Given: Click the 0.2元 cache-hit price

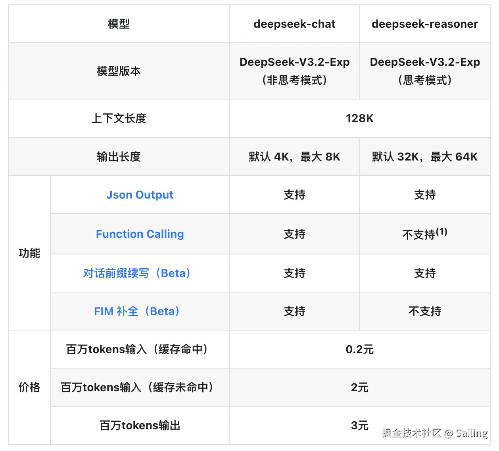Looking at the screenshot, I should click(x=359, y=349).
